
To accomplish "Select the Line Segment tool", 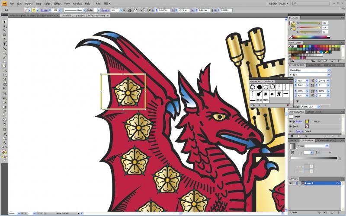I will click(x=5, y=48).
